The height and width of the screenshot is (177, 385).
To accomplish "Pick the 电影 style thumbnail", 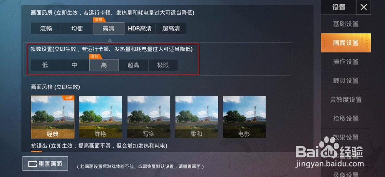I will pos(244,117).
